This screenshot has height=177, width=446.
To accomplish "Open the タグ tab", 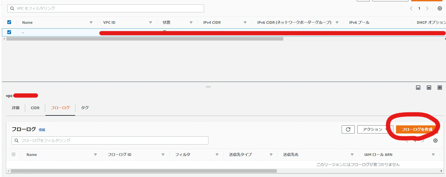I will click(x=85, y=108).
